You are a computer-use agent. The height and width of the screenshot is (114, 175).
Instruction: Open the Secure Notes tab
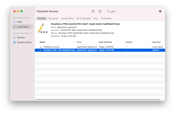67,18
